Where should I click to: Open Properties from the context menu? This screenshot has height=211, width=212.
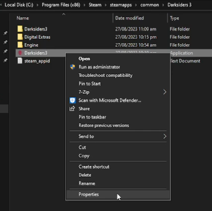click(89, 194)
